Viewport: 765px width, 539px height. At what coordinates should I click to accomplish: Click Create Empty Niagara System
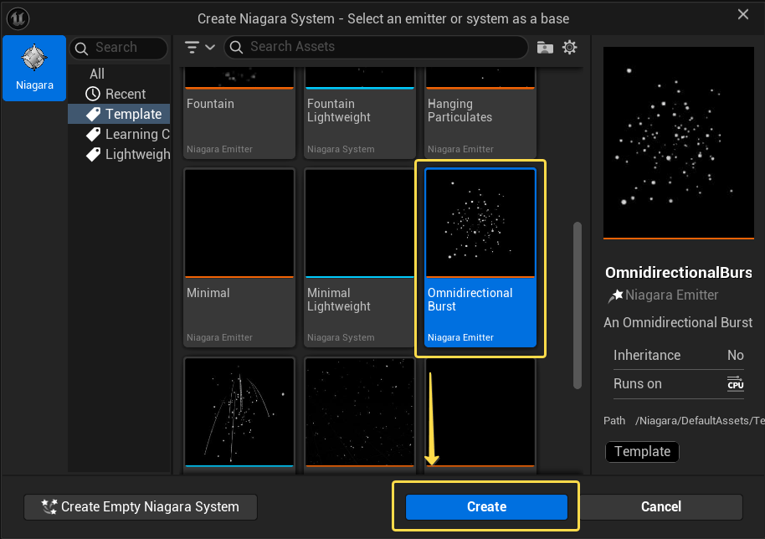pyautogui.click(x=141, y=507)
